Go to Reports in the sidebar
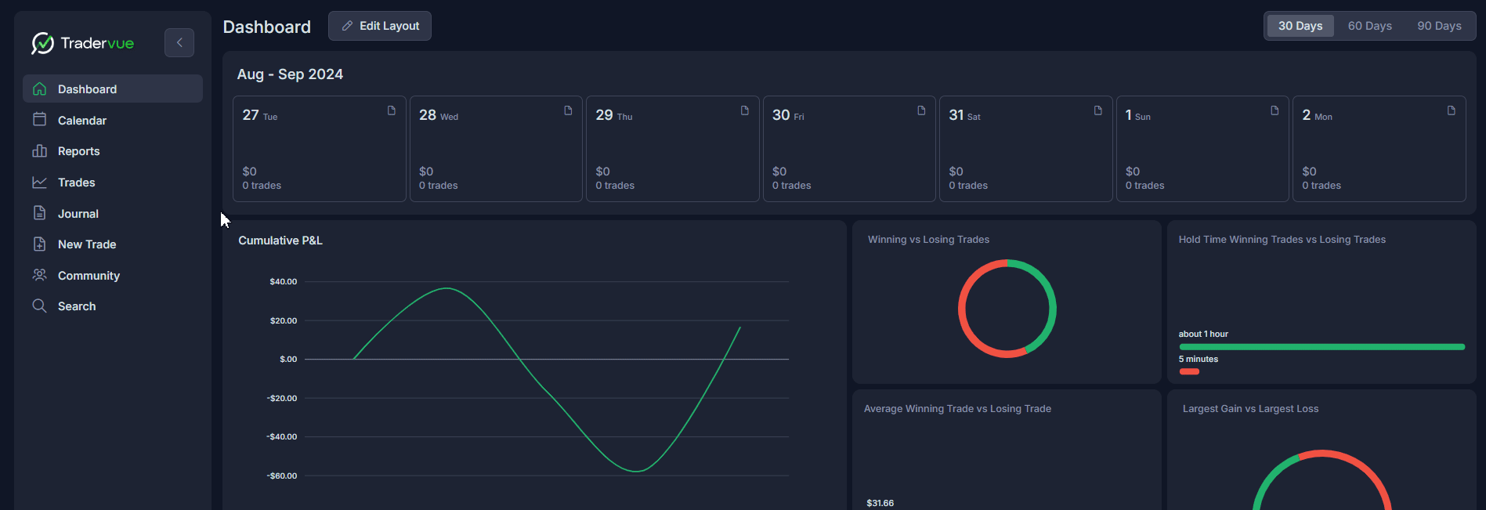1486x510 pixels. [113, 150]
